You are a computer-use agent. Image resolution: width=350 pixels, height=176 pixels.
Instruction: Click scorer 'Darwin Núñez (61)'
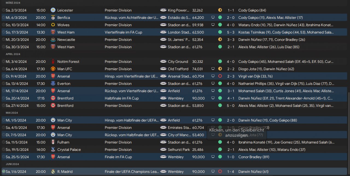[x=253, y=172]
